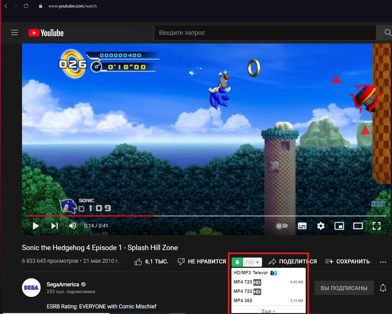Mute the video using the speaker icon
The image size is (392, 314).
point(73,226)
